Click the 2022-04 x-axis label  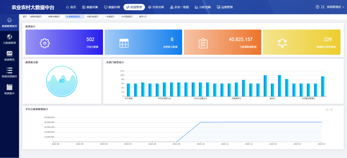(x=55, y=144)
